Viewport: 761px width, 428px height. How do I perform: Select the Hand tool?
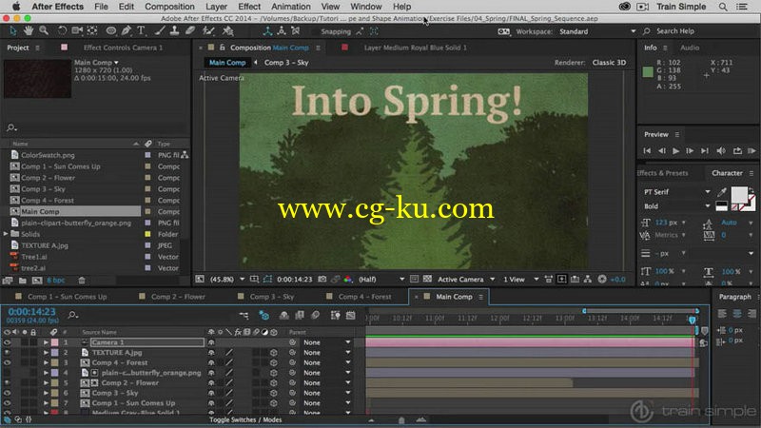coord(29,31)
